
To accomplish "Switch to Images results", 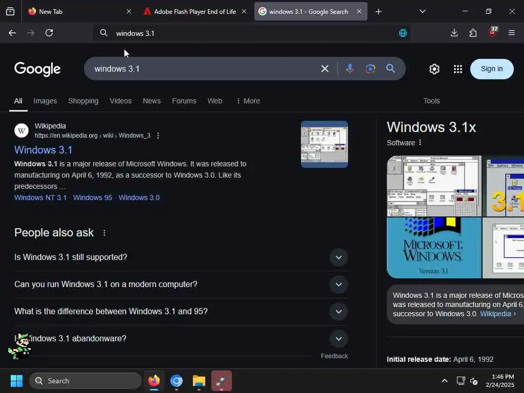I will click(x=45, y=101).
